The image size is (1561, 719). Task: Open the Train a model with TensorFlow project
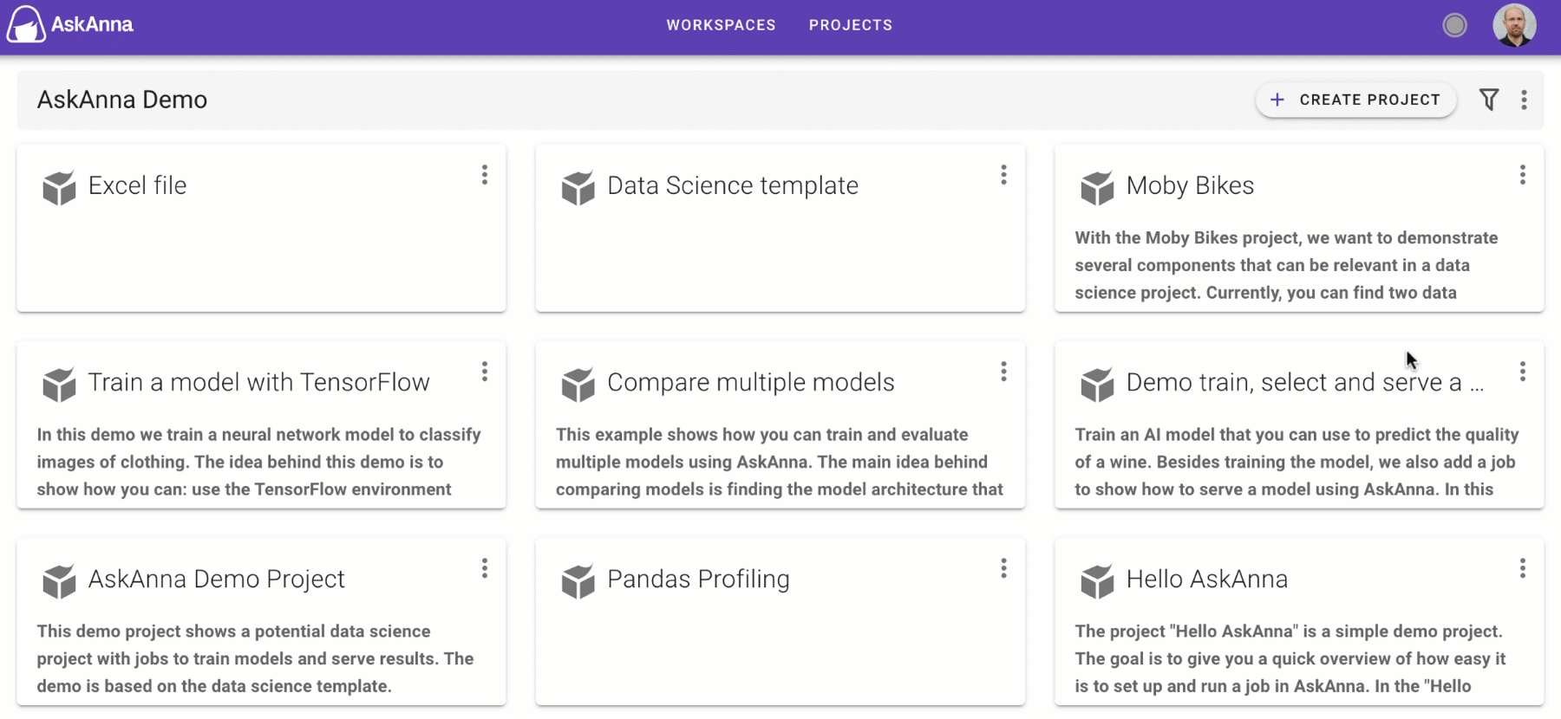[x=258, y=382]
